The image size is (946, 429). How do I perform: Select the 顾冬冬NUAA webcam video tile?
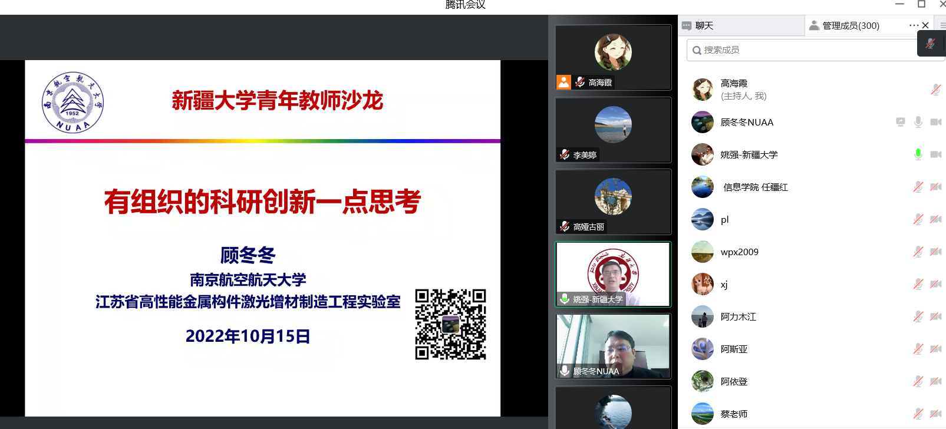pyautogui.click(x=613, y=346)
